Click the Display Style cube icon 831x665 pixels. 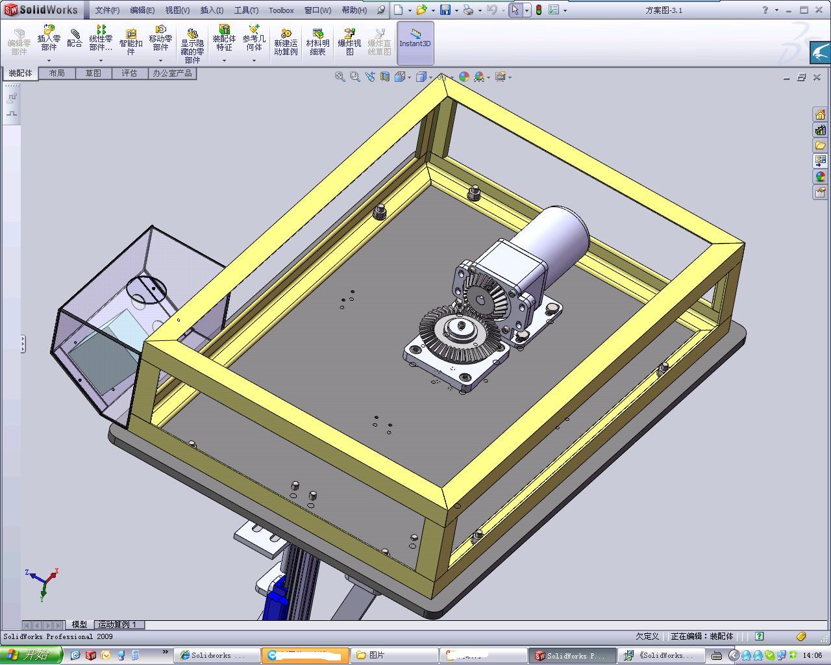coord(421,77)
